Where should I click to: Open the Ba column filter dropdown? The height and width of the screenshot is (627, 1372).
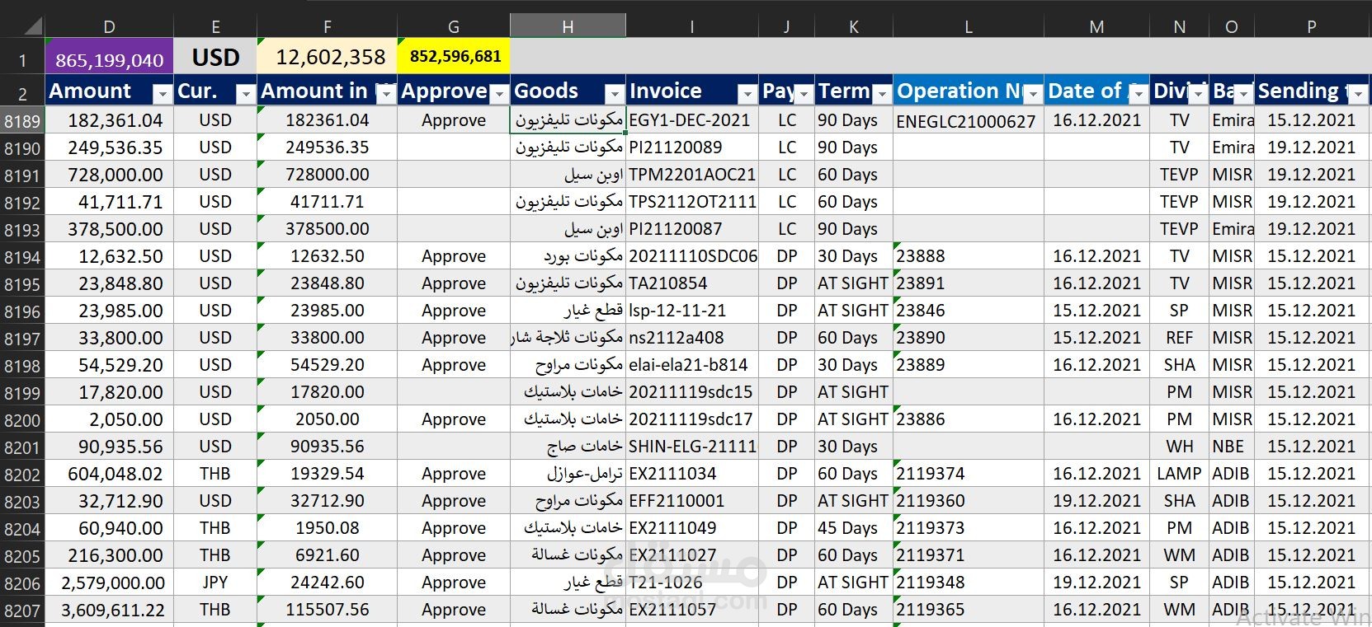click(1243, 93)
